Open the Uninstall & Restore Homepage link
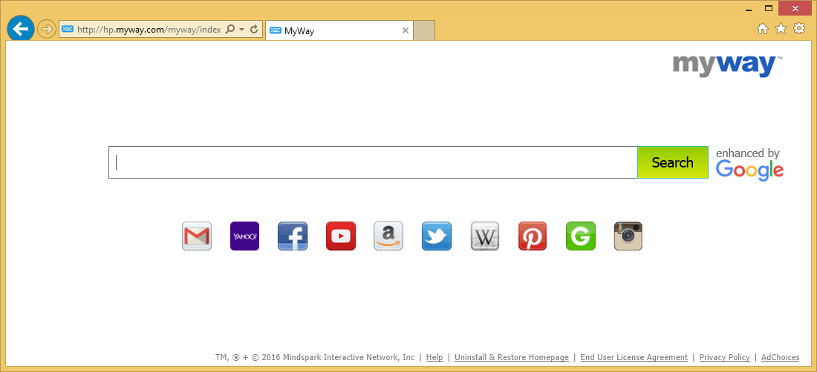 [511, 357]
